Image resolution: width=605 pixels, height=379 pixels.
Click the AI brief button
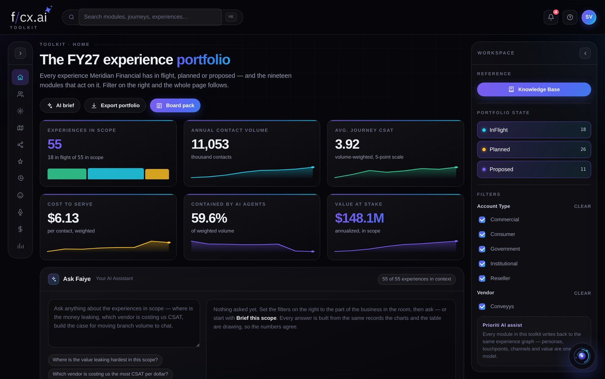coord(60,105)
